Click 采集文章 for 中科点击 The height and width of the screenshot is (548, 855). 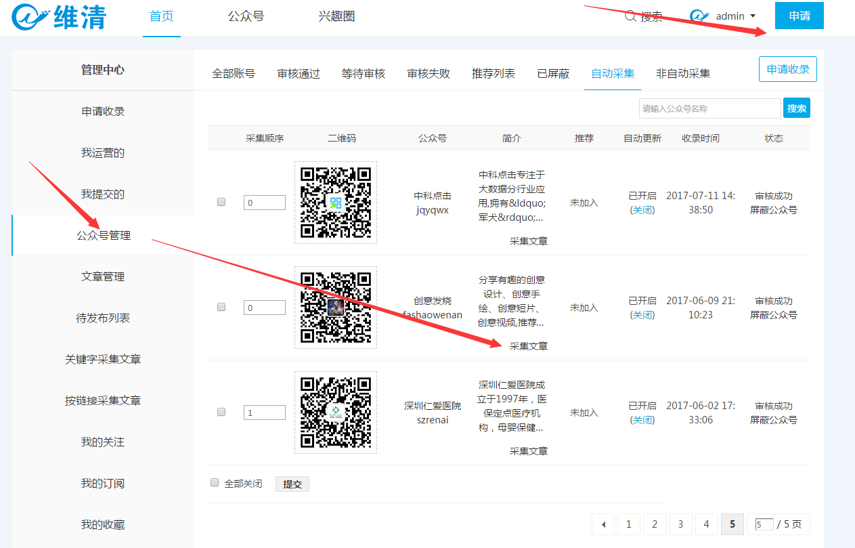click(x=529, y=240)
